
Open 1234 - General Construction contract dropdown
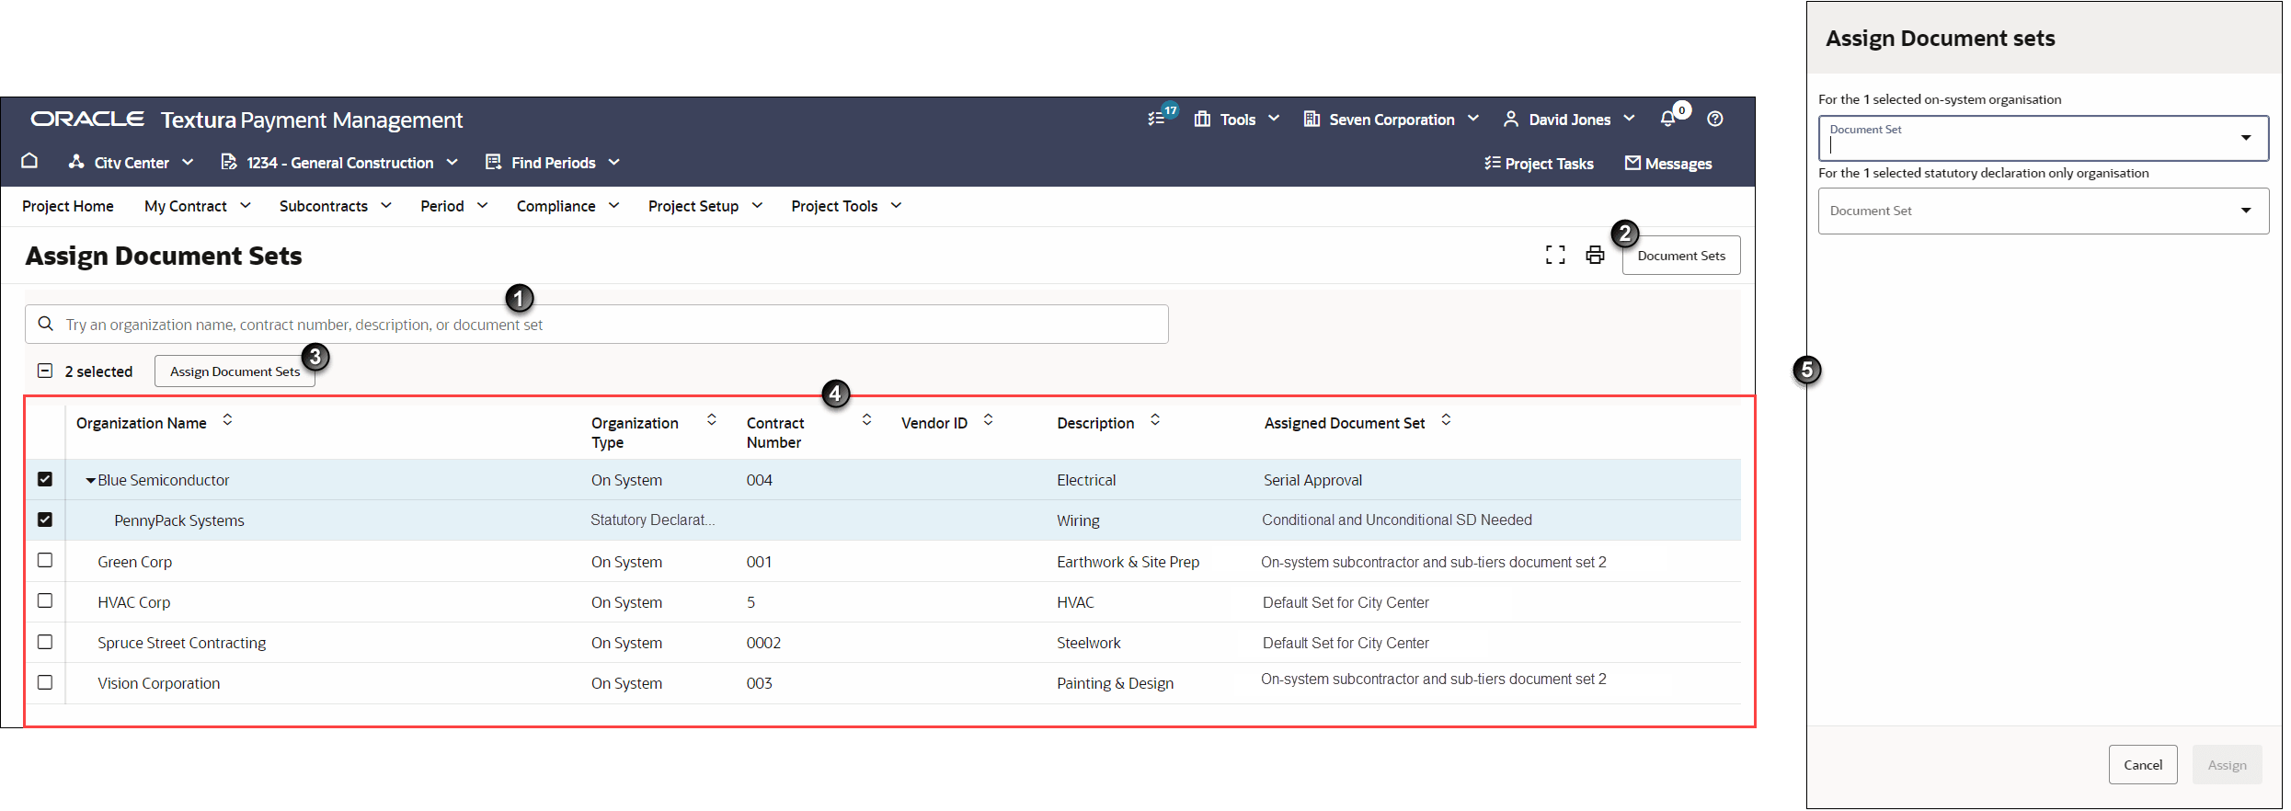tap(339, 162)
